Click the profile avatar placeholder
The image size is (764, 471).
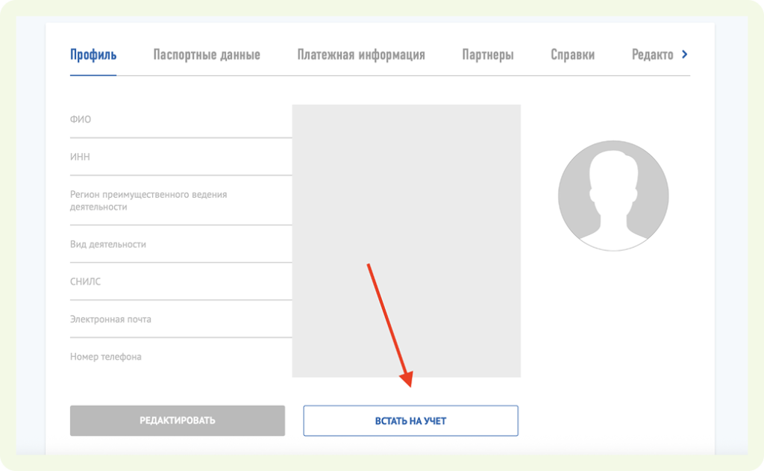[613, 196]
